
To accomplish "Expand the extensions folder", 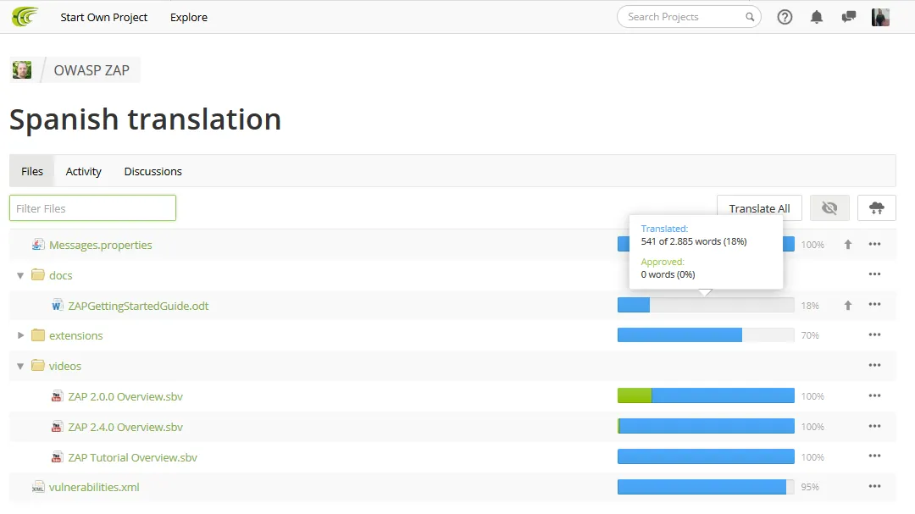I will [20, 334].
